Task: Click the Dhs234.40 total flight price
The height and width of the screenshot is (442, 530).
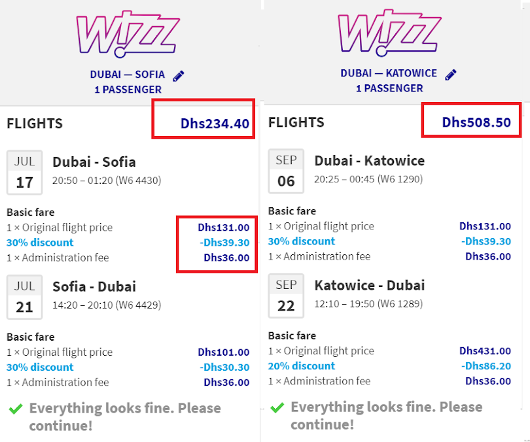Action: click(x=215, y=123)
